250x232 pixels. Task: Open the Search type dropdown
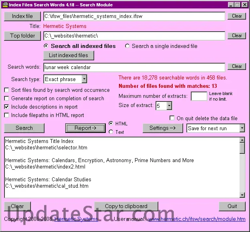(84, 79)
